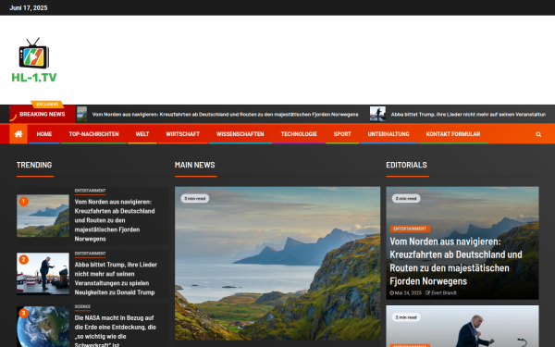
Task: Click the EDITORIALS section heading
Action: [x=406, y=165]
